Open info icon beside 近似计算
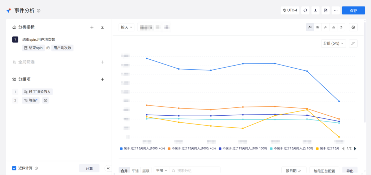The image size is (371, 175). [36, 168]
